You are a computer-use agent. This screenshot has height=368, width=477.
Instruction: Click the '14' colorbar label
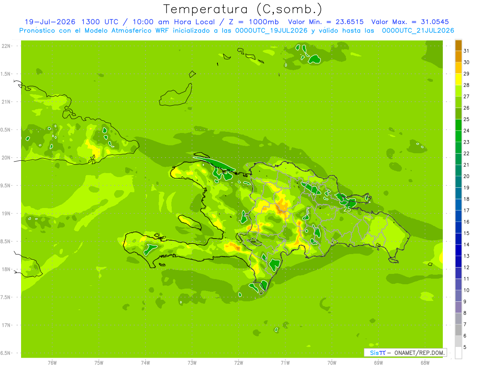point(467,244)
